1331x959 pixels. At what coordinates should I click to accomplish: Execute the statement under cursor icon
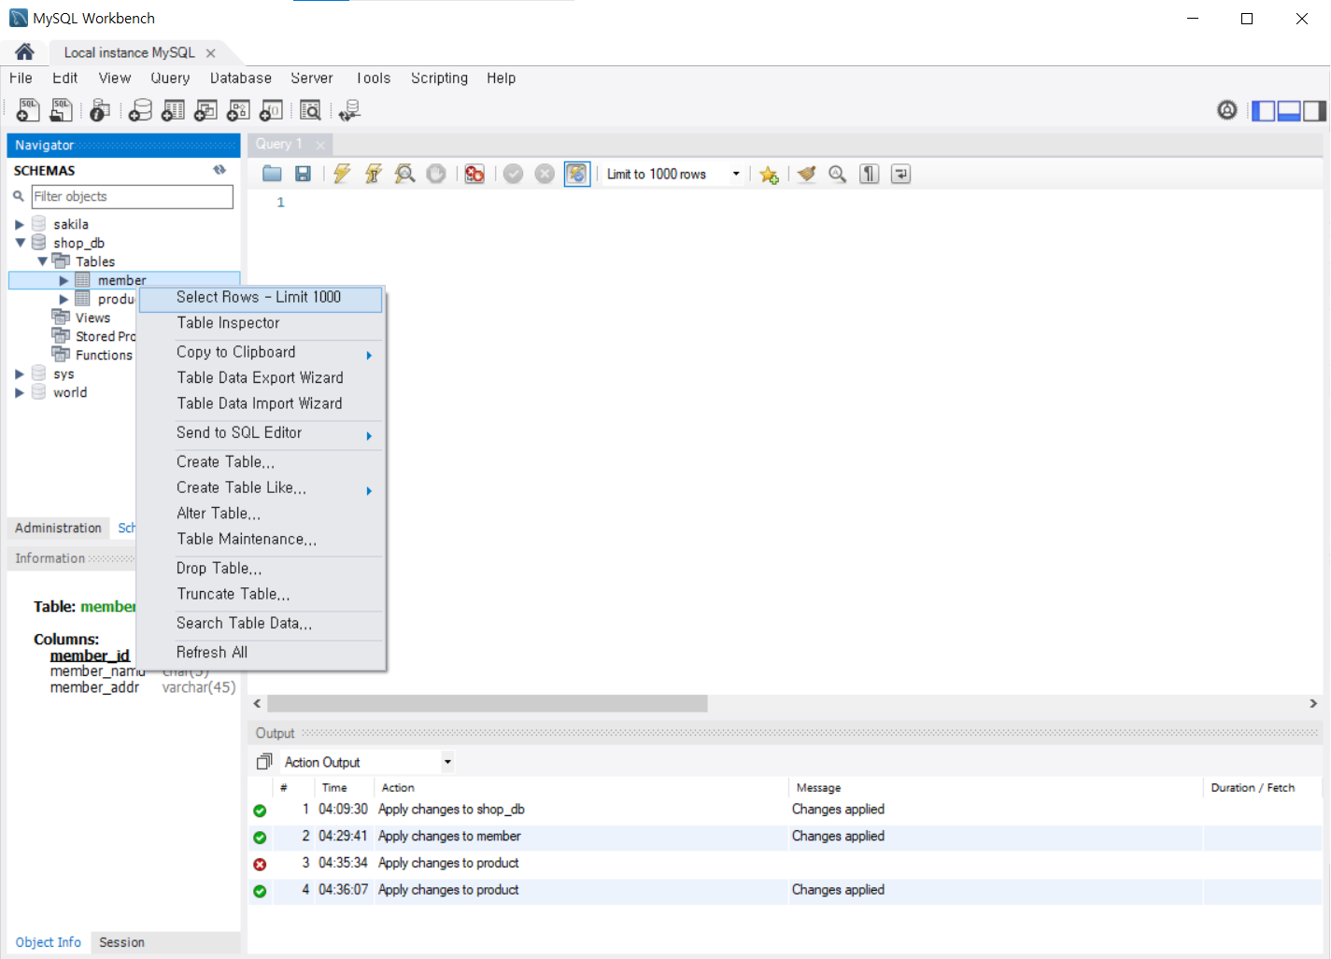click(373, 174)
